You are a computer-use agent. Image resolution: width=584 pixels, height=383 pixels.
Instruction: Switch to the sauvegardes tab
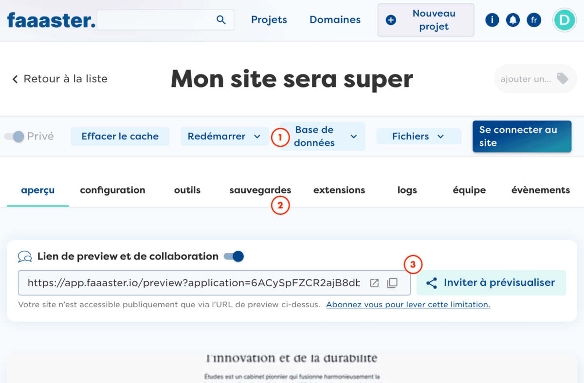[x=260, y=190]
